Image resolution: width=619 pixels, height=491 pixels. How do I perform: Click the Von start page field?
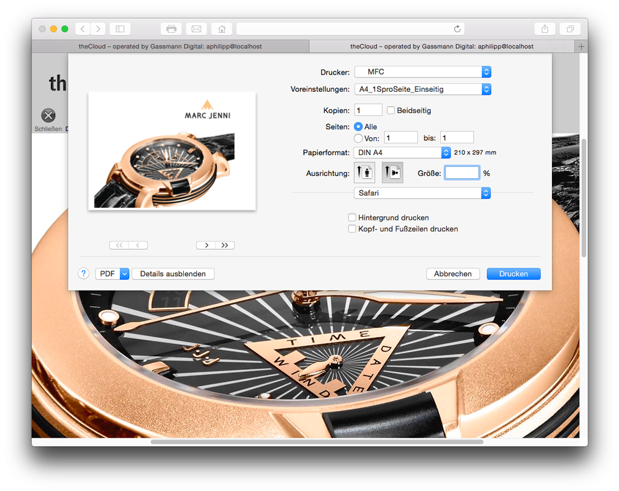click(400, 137)
